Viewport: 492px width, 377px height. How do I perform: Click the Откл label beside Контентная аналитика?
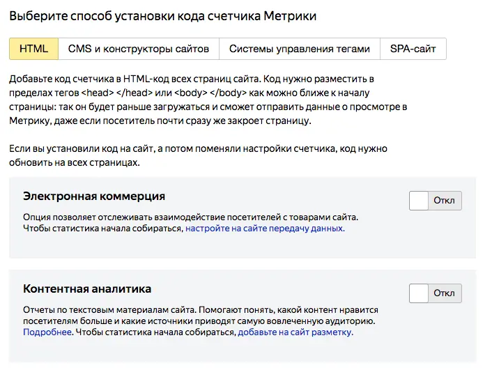pos(444,293)
